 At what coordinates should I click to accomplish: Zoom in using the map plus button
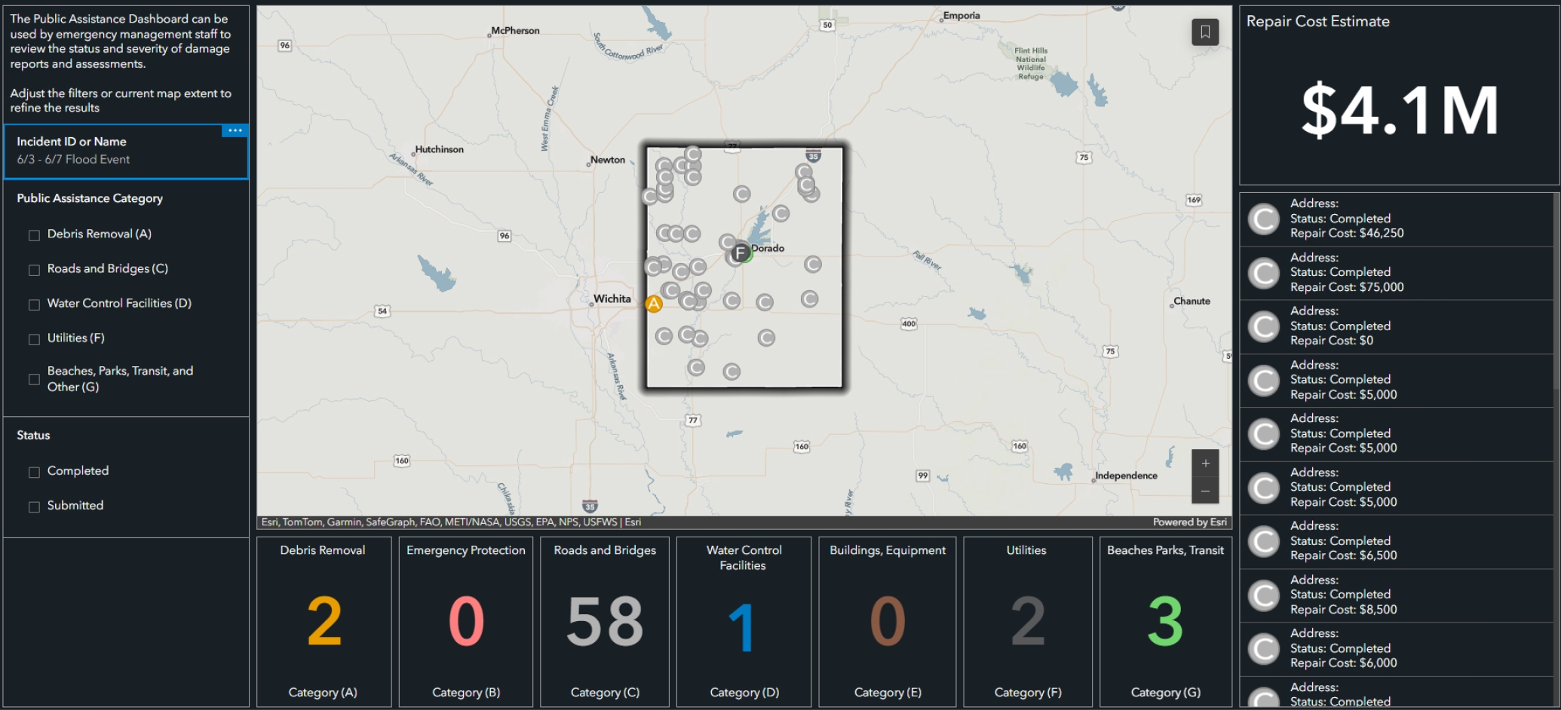pyautogui.click(x=1205, y=463)
